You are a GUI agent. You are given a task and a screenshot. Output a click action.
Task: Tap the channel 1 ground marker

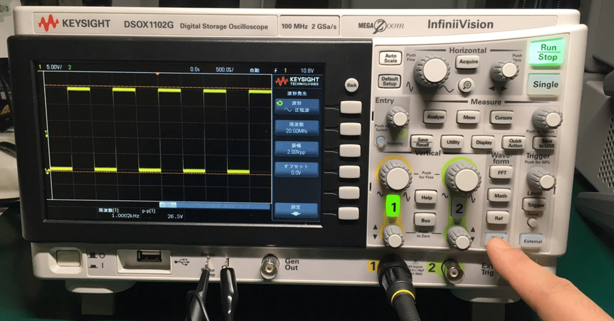tap(47, 171)
